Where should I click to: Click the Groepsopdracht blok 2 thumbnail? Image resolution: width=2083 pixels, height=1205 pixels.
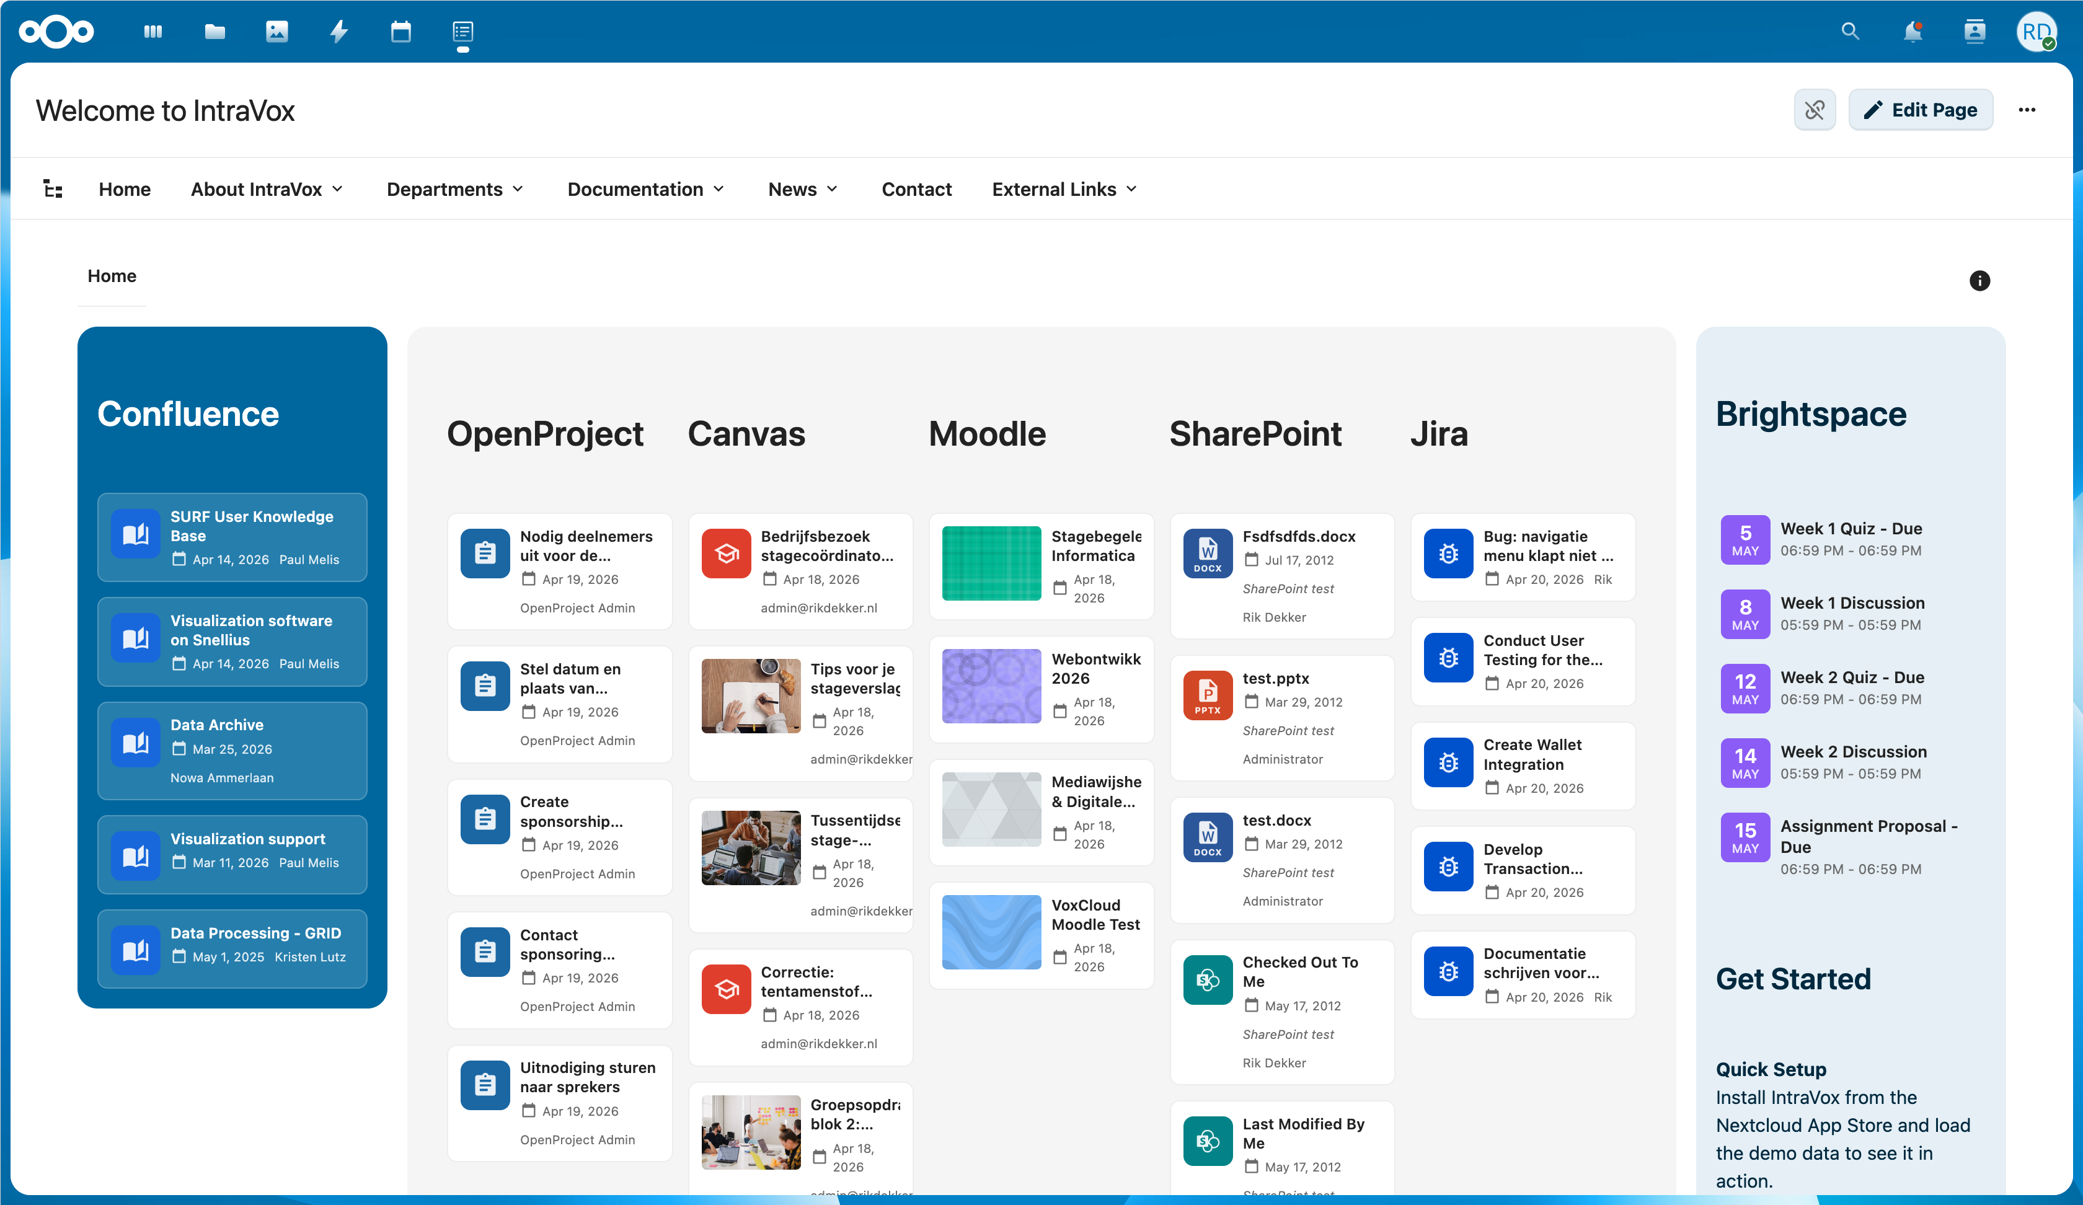click(751, 1132)
